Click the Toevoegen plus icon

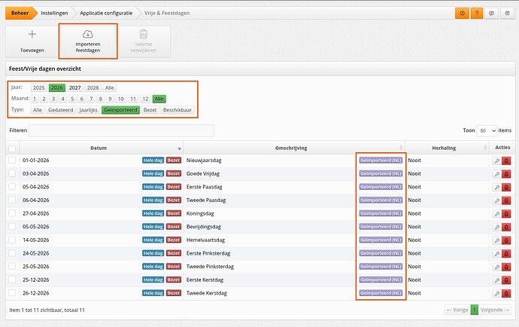32,35
